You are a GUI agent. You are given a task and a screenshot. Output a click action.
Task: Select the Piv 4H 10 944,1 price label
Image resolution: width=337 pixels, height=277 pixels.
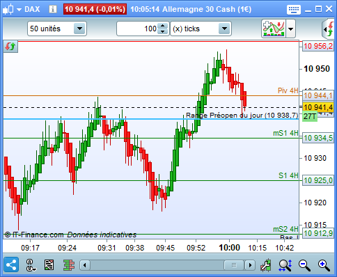point(318,95)
